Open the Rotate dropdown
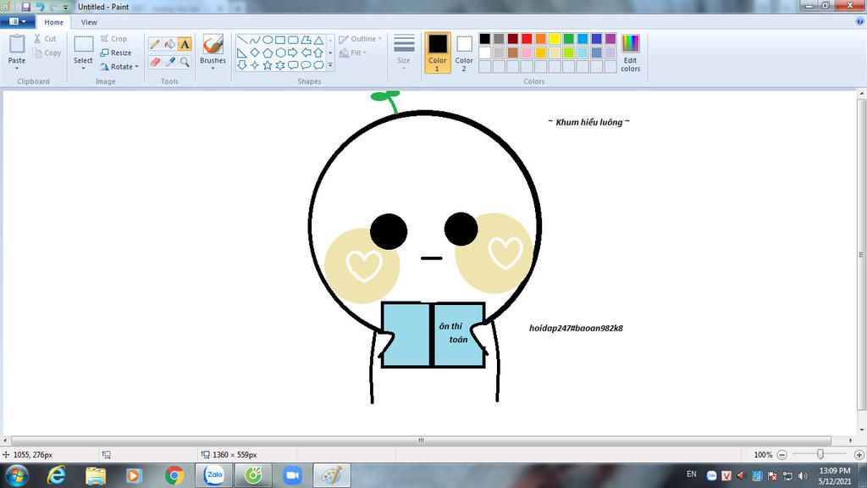Viewport: 867px width, 488px height. coord(119,66)
